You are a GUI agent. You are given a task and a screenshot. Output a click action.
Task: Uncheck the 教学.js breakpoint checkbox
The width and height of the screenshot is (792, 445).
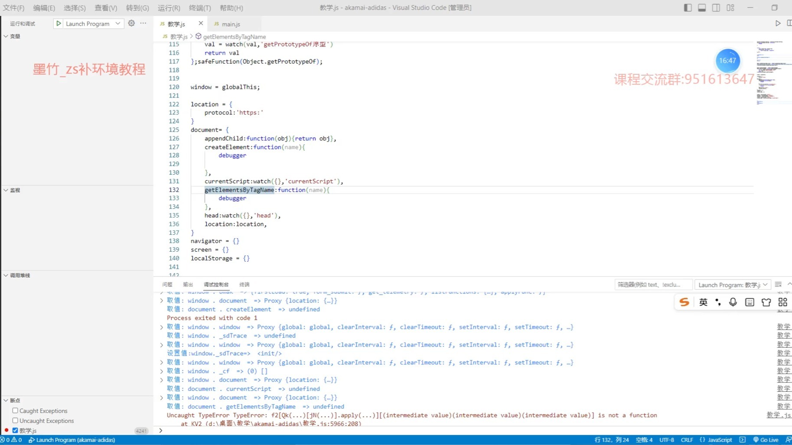(x=15, y=430)
